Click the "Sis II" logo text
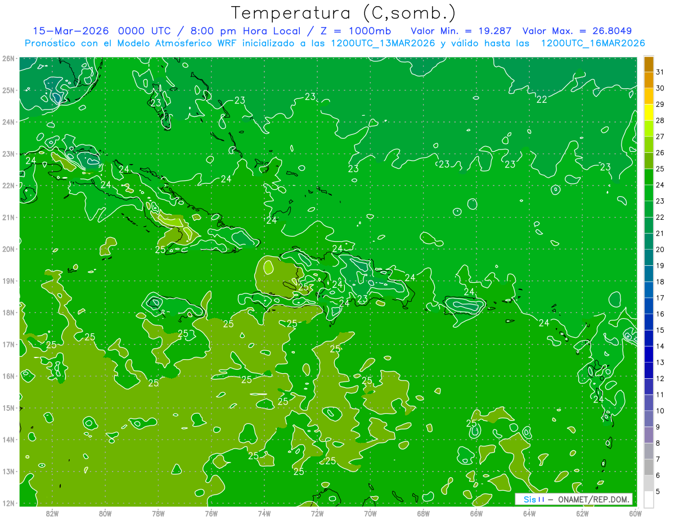This screenshot has width=675, height=521. [533, 499]
